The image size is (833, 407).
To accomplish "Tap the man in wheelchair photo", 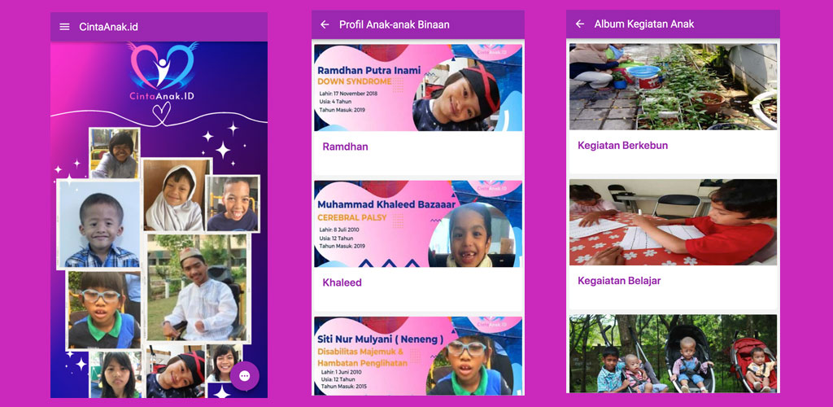I will (198, 287).
